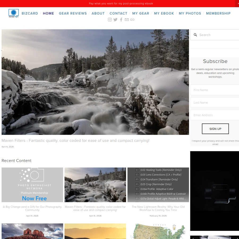Open the Platinum Membership Now Free thumbnail
This screenshot has width=239, height=239.
(x=32, y=185)
